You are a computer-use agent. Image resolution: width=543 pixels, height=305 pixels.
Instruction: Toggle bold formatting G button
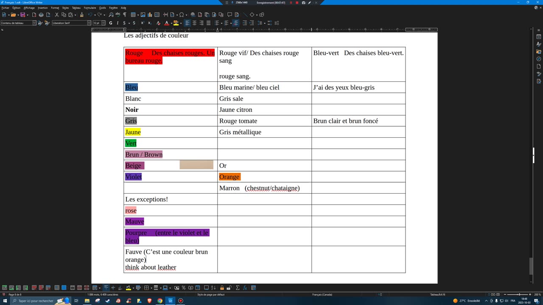[110, 23]
